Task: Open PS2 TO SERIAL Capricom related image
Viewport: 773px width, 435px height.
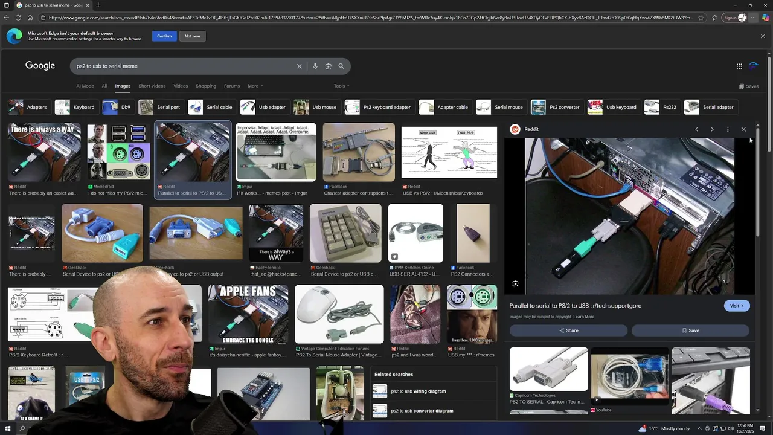Action: coord(548,369)
